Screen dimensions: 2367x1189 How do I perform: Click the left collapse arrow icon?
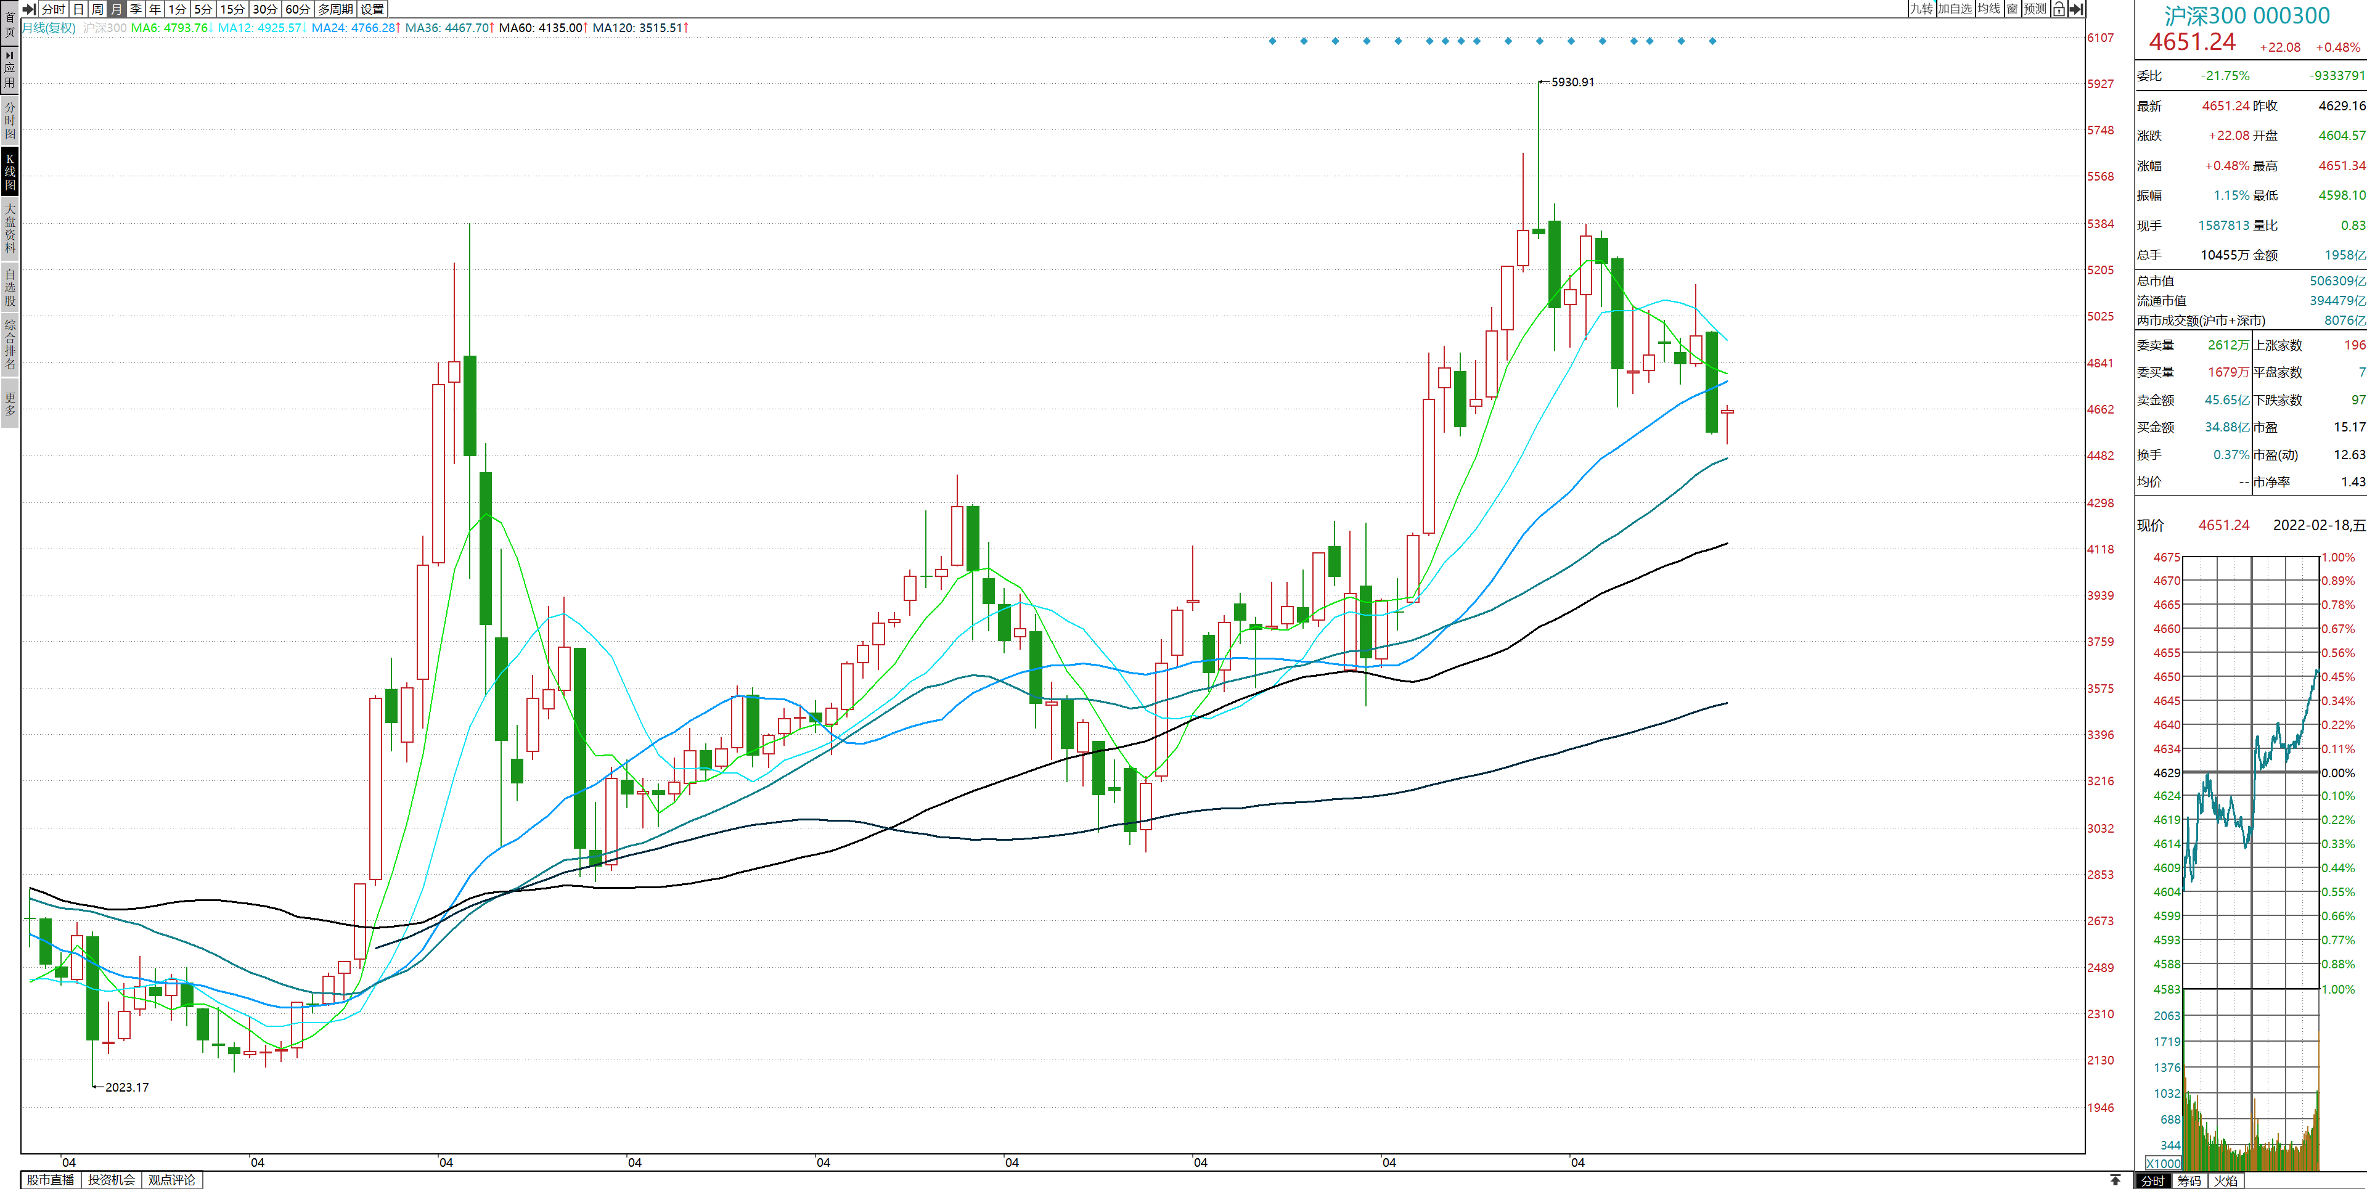coord(28,9)
